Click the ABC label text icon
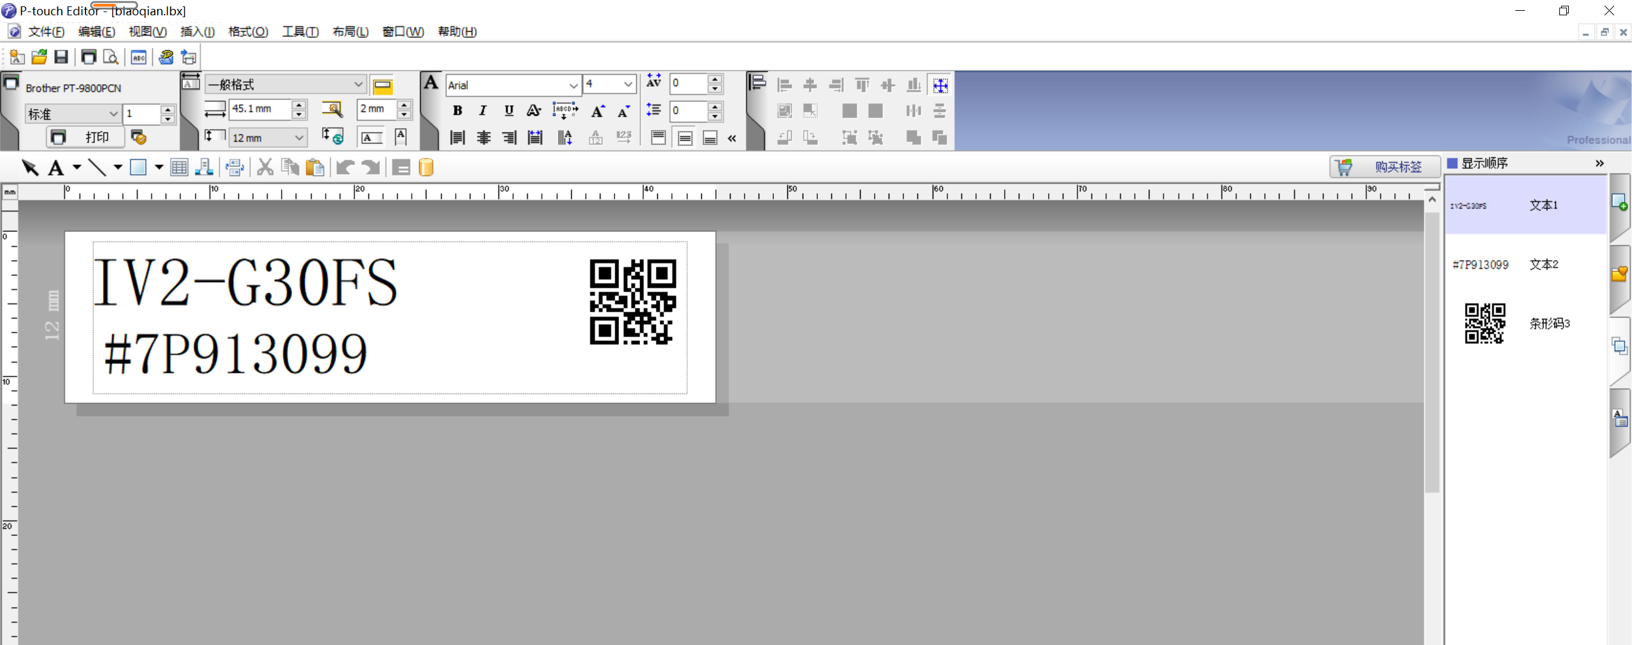This screenshot has height=645, width=1632. point(138,57)
